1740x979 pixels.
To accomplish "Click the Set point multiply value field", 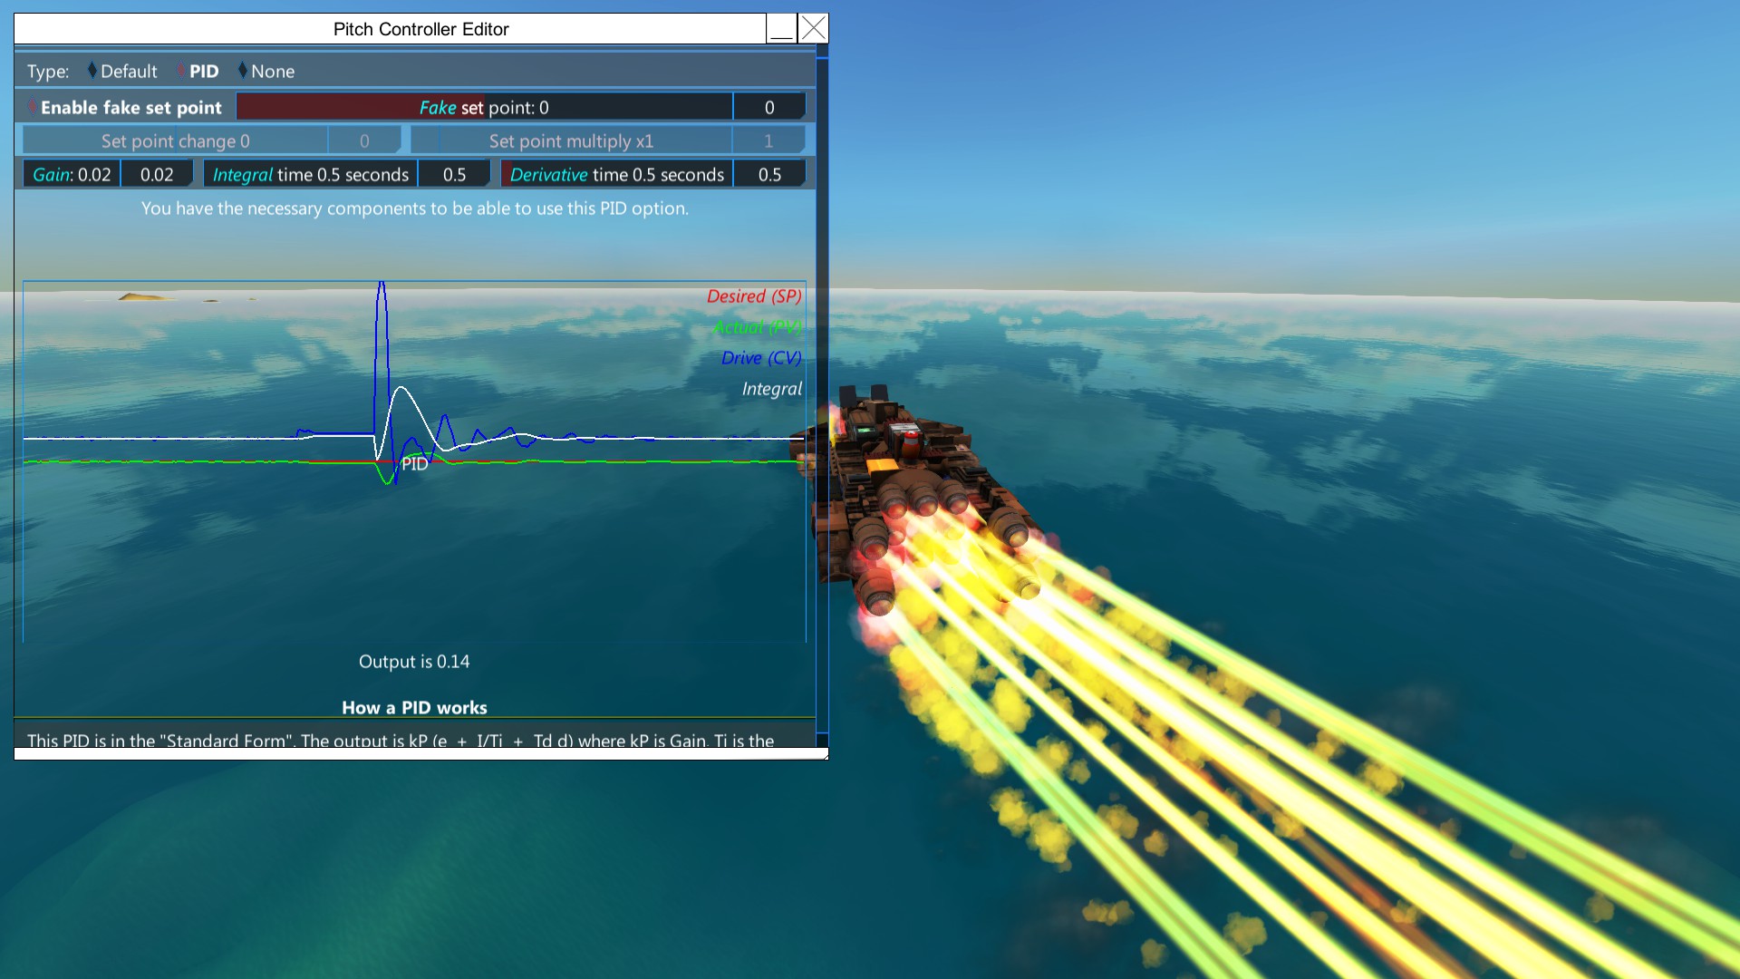I will [768, 141].
